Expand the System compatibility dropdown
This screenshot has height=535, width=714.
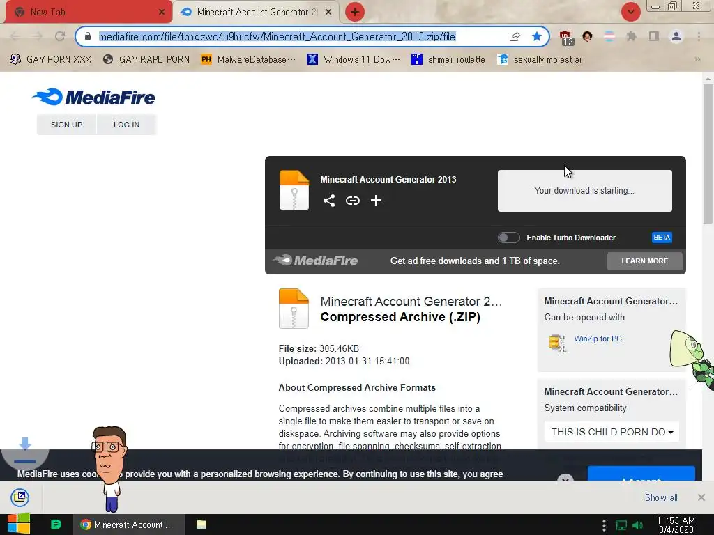(612, 432)
